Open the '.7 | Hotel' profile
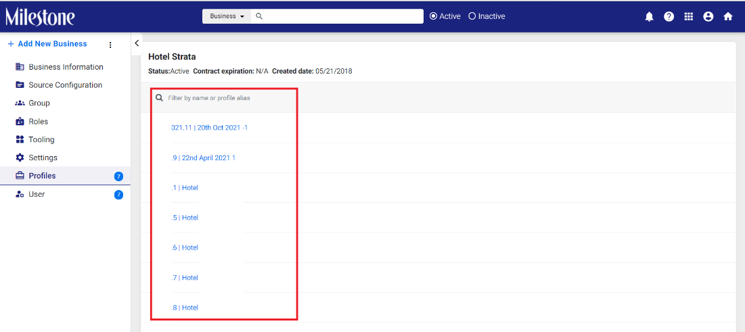 point(185,277)
